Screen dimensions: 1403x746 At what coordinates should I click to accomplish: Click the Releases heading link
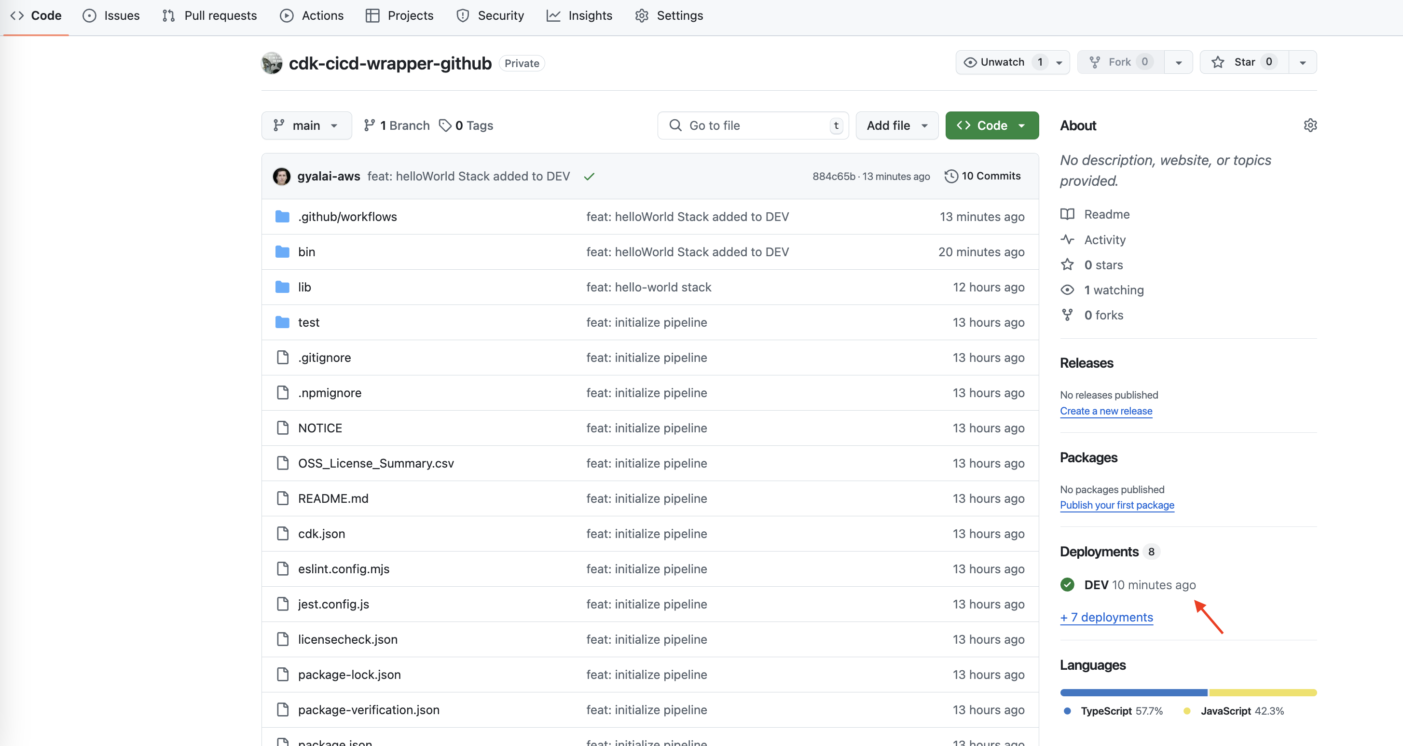click(x=1087, y=363)
